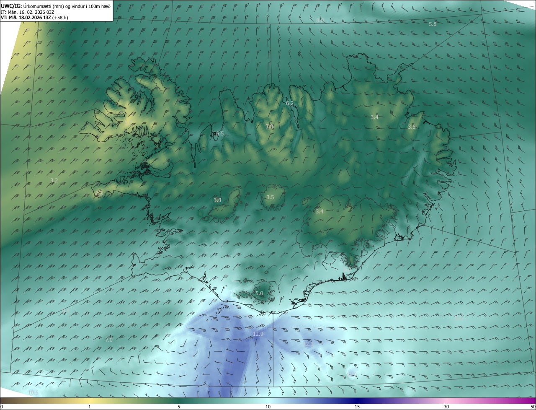Click the 5.8 value in the northeast sea

[x=433, y=24]
